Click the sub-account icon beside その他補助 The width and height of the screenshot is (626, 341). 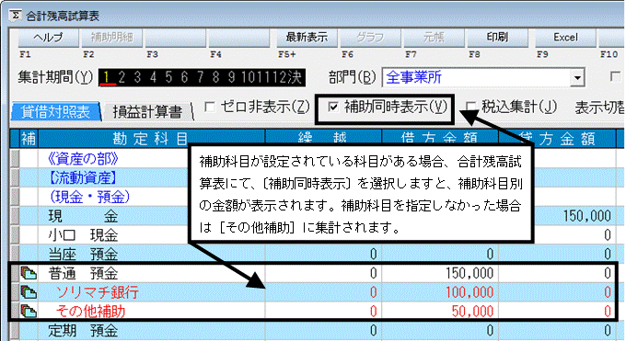pyautogui.click(x=29, y=311)
